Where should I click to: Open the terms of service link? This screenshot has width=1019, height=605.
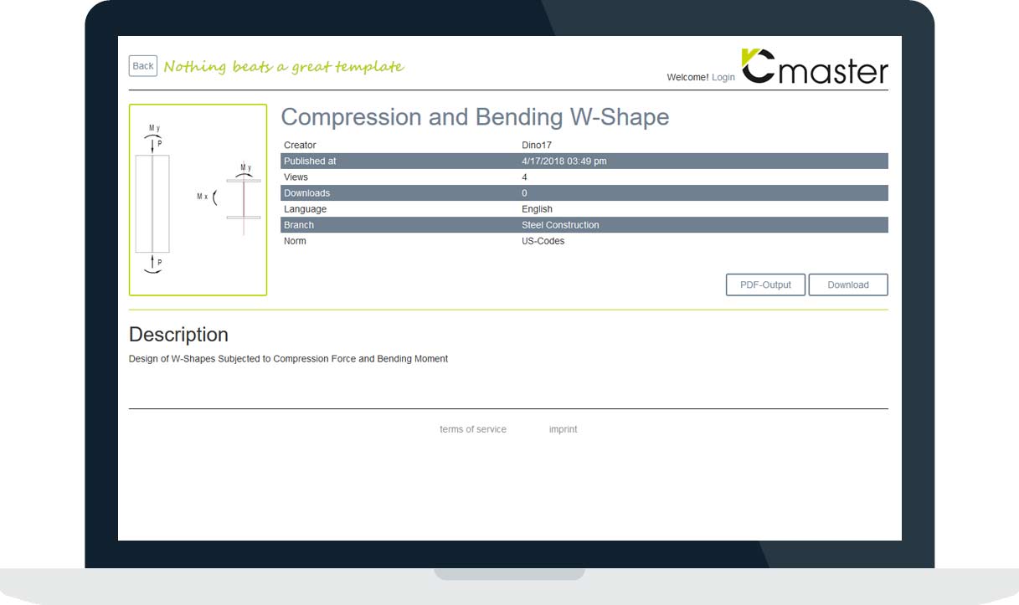[472, 429]
